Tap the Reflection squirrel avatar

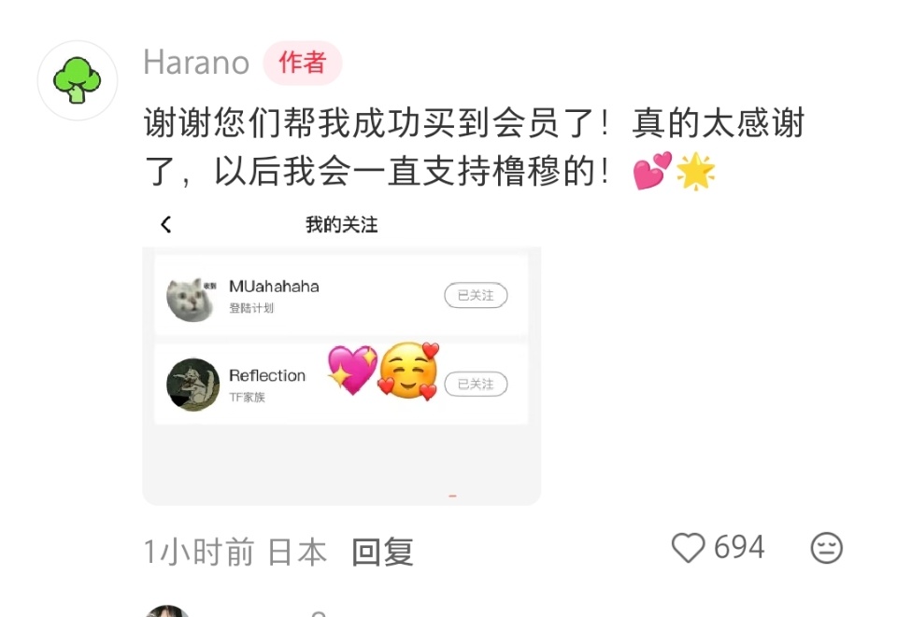[x=192, y=385]
